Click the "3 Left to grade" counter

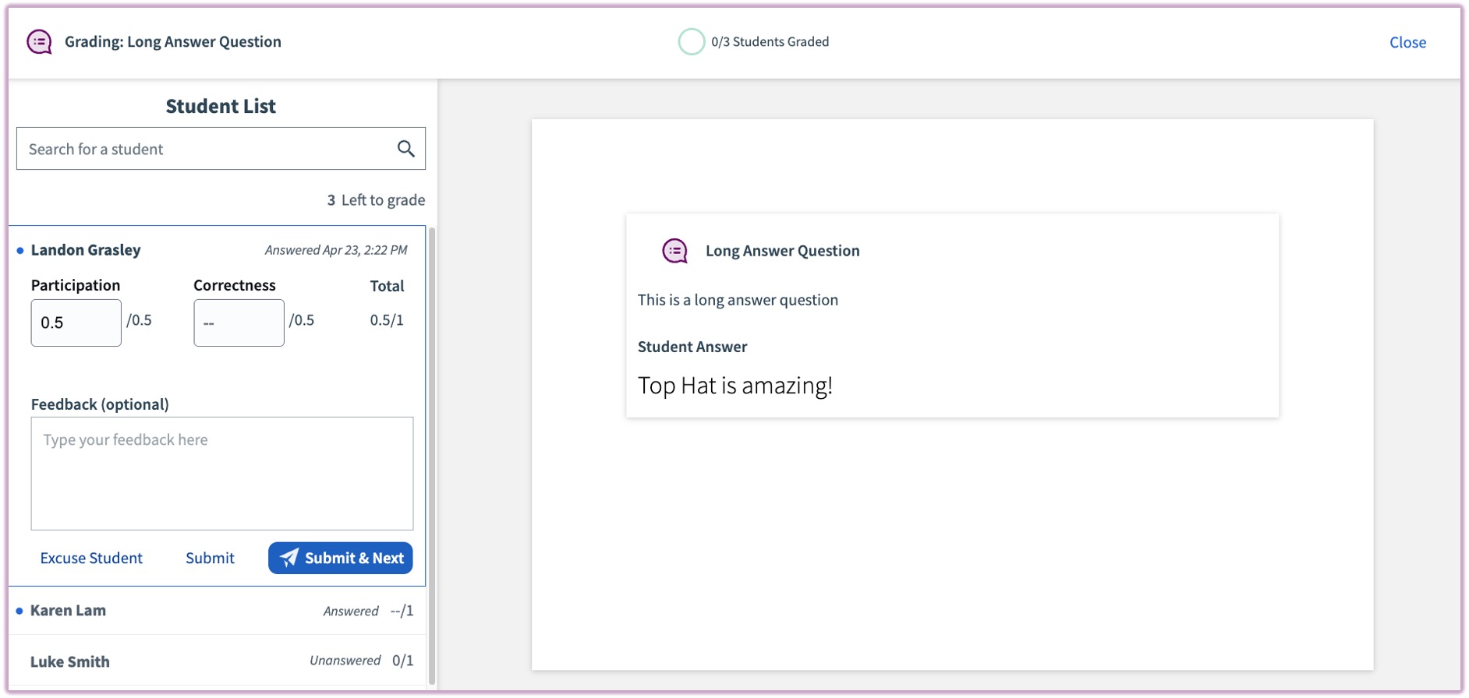click(x=376, y=200)
